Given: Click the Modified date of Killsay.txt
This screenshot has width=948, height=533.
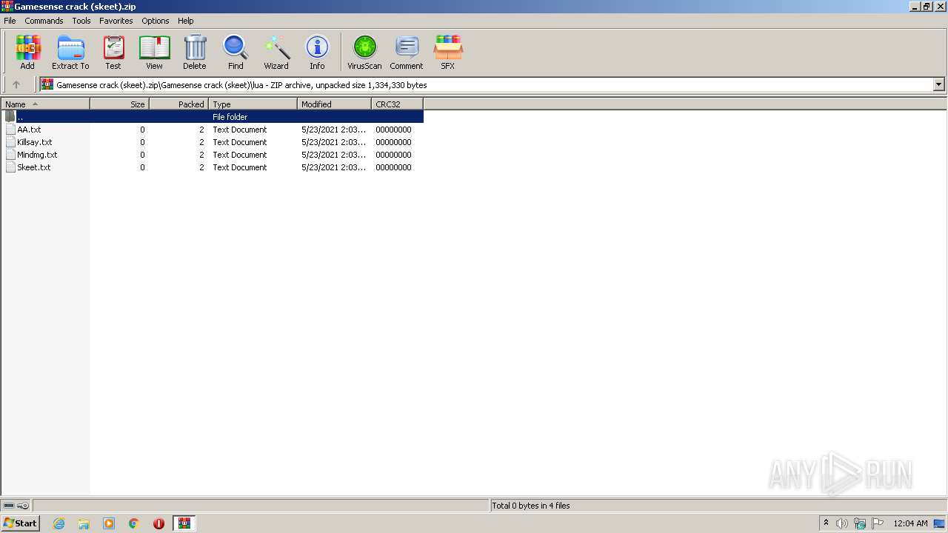Looking at the screenshot, I should 334,142.
